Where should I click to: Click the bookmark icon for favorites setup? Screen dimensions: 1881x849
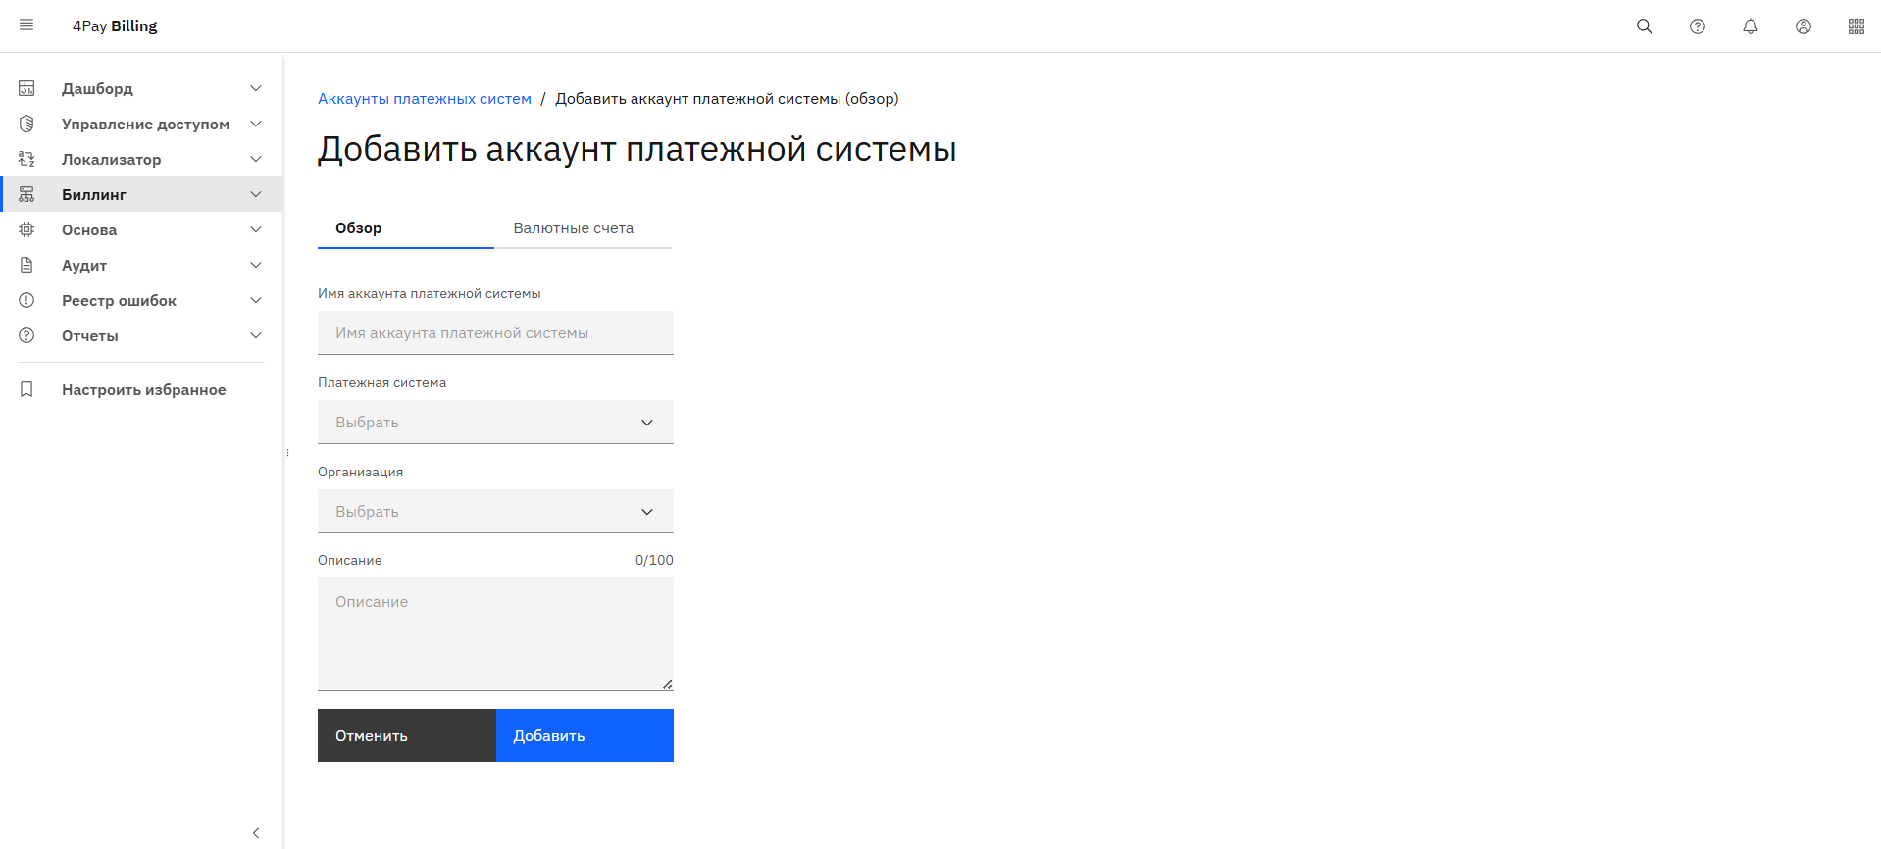[26, 390]
